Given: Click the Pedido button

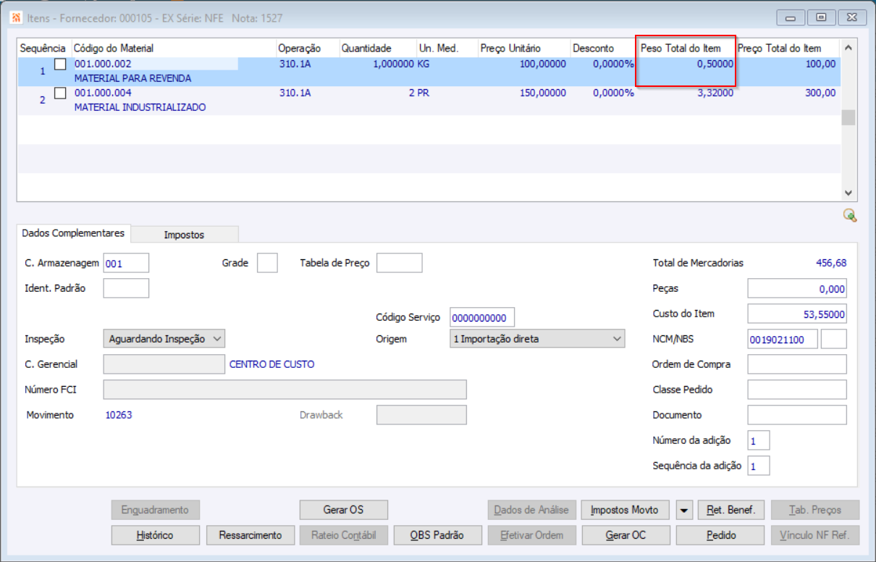Looking at the screenshot, I should 720,535.
